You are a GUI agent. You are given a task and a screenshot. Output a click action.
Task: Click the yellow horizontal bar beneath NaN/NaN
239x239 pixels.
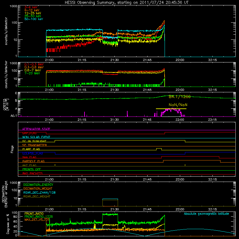pos(171,109)
